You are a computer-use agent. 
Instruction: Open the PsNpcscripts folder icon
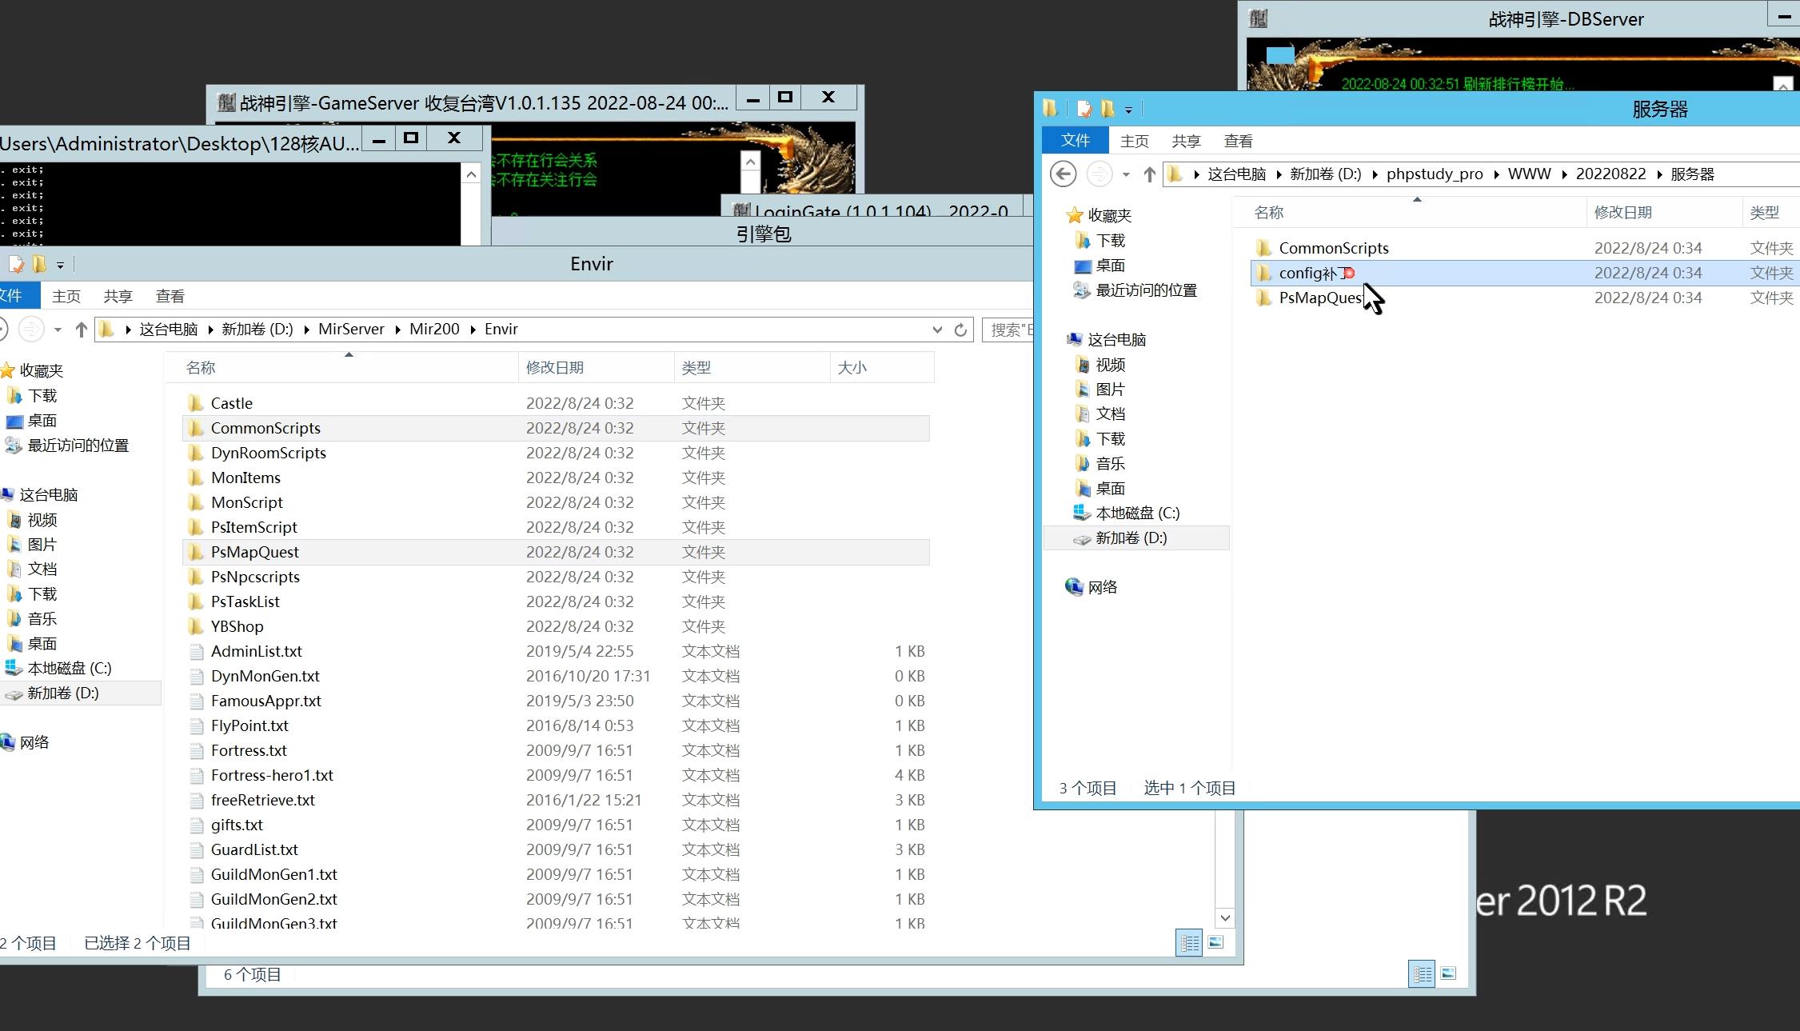point(196,577)
